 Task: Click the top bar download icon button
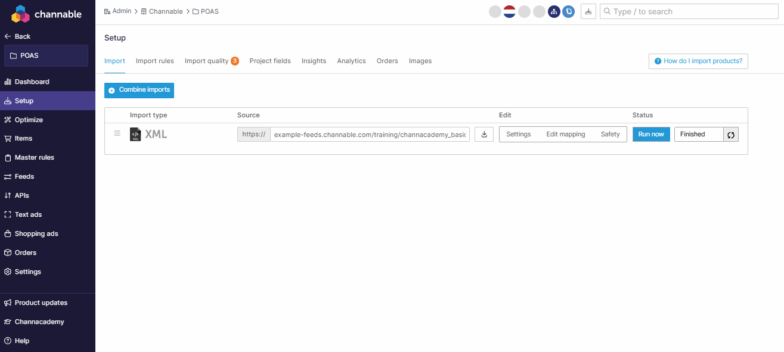[588, 11]
